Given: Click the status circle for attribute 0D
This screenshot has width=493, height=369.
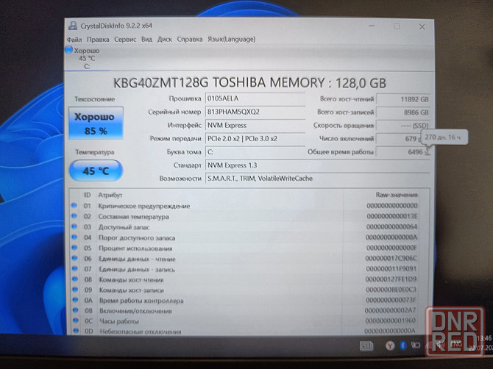Looking at the screenshot, I should pyautogui.click(x=76, y=331).
